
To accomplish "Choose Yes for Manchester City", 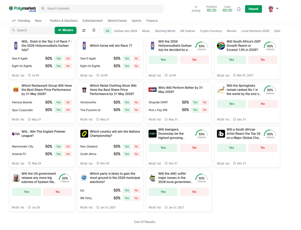I will pos(58,146).
